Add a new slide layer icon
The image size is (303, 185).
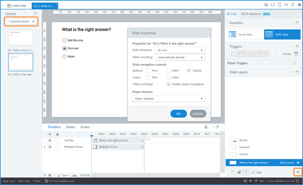[232, 172]
